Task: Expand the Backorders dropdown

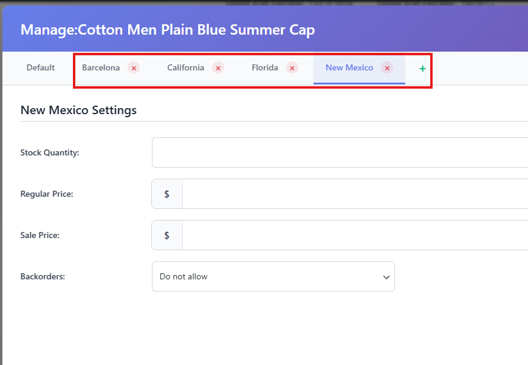Action: click(273, 276)
